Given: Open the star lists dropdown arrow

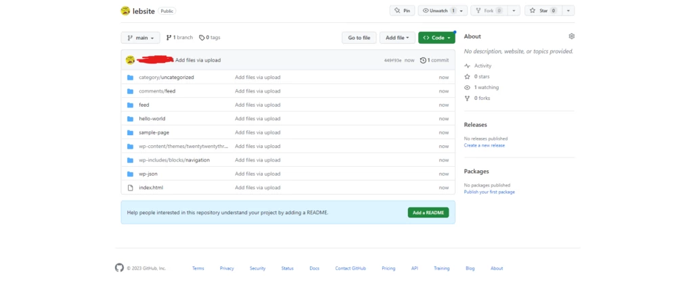Looking at the screenshot, I should (568, 11).
